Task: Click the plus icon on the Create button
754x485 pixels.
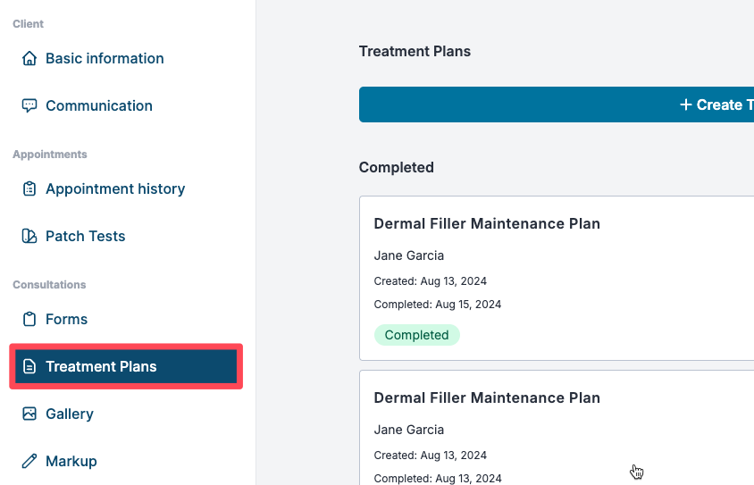Action: coord(685,105)
